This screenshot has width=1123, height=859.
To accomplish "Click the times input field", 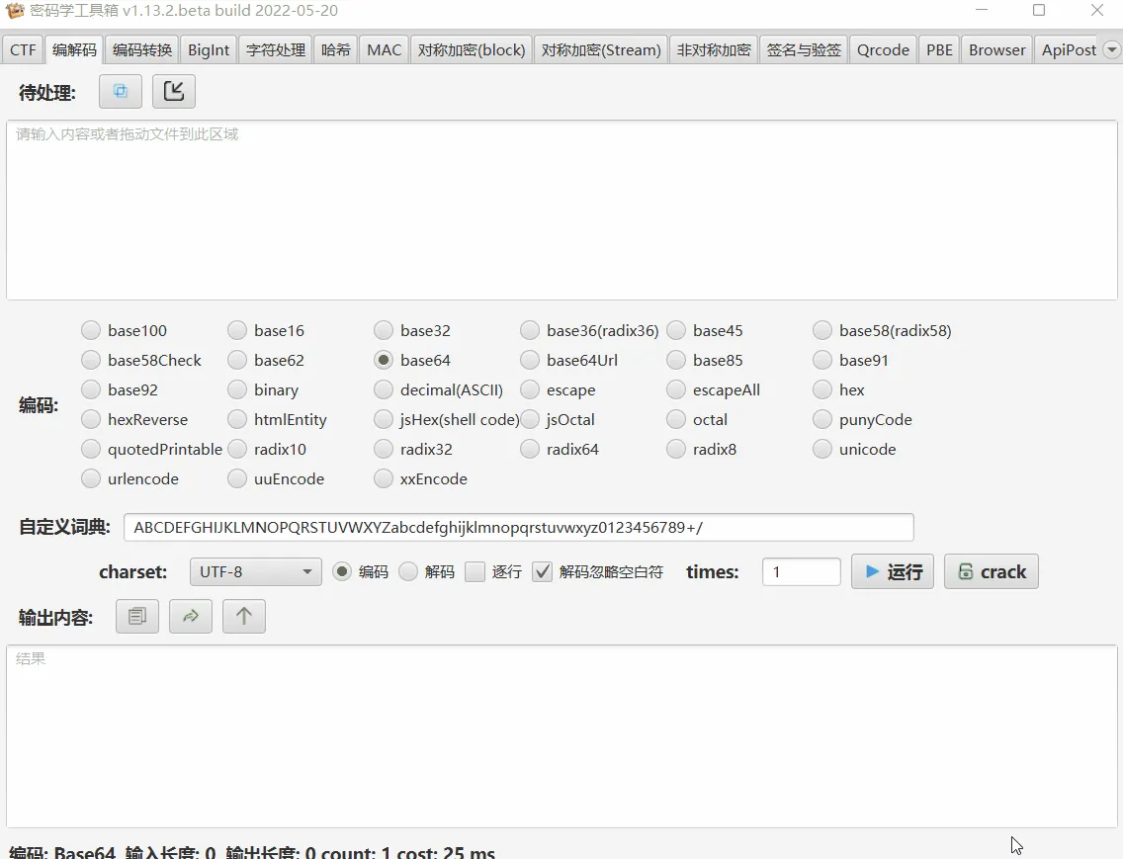I will [802, 571].
